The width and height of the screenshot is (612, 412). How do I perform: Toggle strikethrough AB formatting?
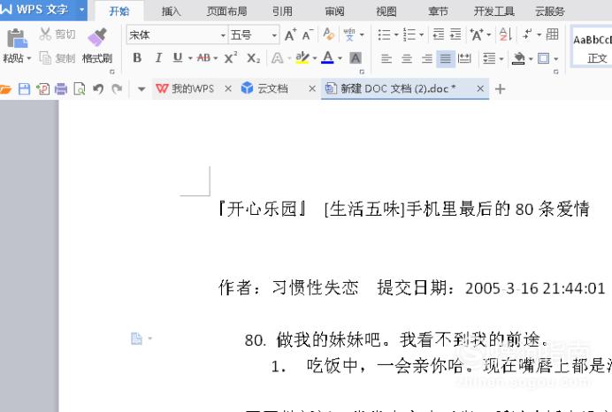coord(203,58)
